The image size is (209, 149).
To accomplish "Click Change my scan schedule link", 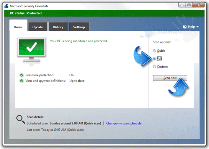I will (x=124, y=123).
